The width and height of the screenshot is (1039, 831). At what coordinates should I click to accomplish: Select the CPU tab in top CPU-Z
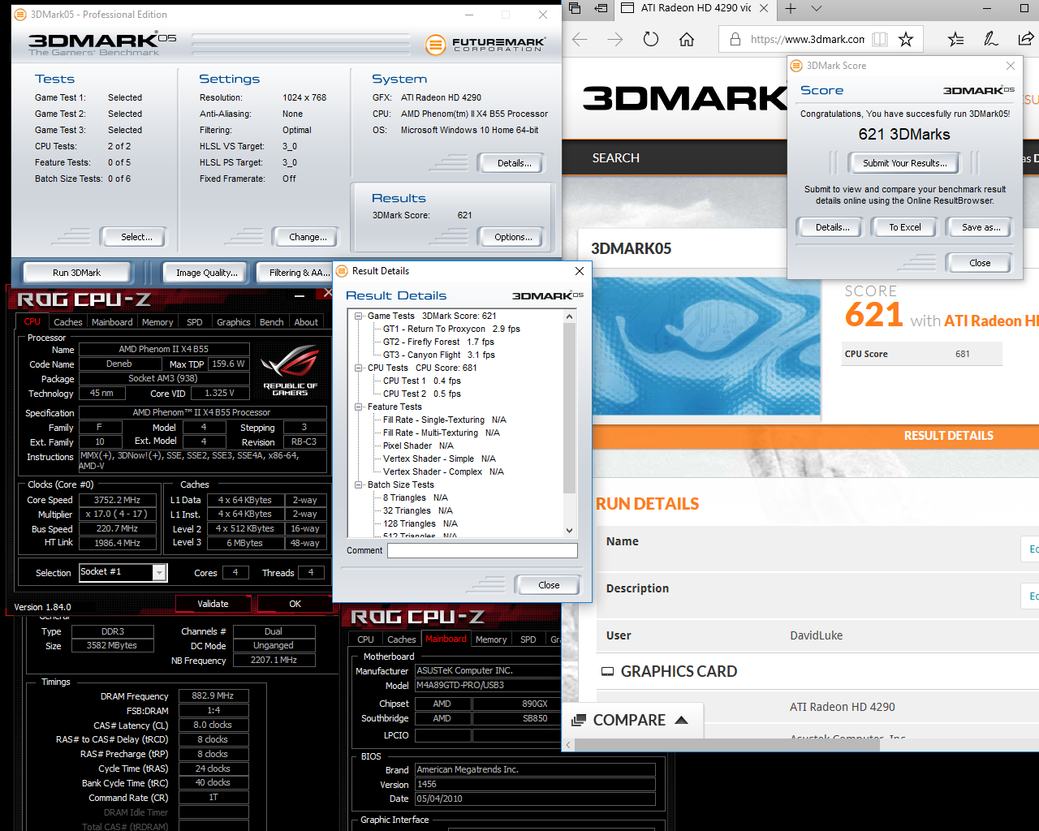pyautogui.click(x=32, y=321)
